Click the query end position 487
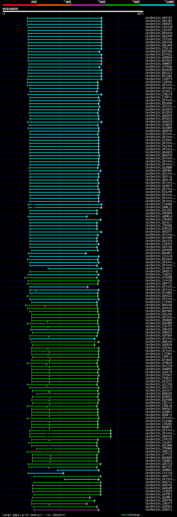The height and width of the screenshot is (517, 177). click(x=140, y=14)
